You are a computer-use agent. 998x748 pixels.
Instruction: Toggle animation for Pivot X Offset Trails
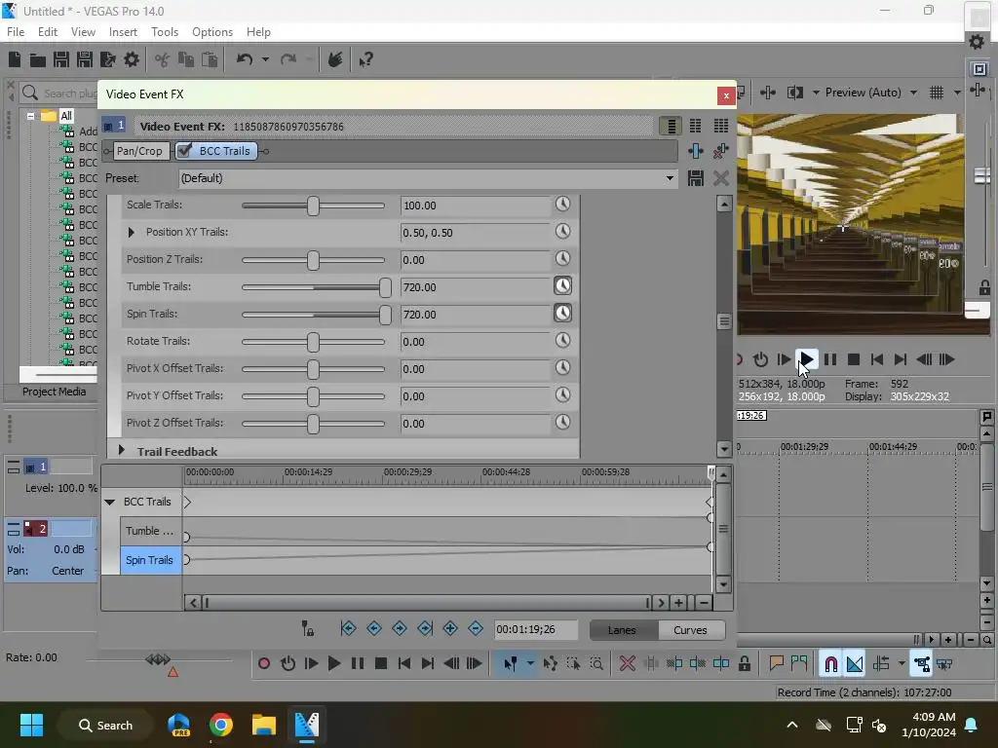click(562, 368)
